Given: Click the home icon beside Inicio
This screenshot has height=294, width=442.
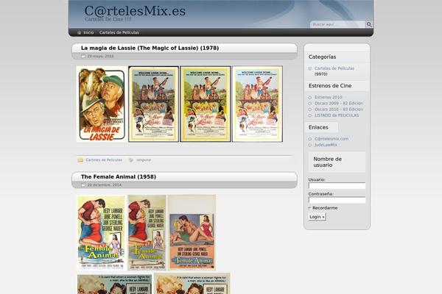Looking at the screenshot, I should (x=80, y=32).
